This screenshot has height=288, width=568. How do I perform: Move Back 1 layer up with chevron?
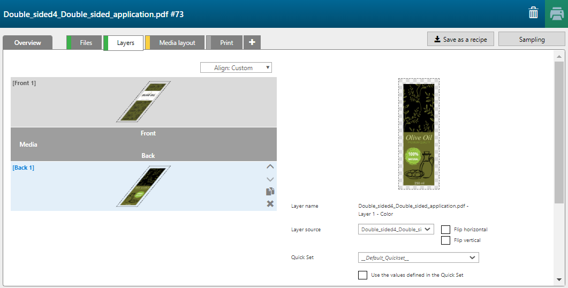click(270, 166)
